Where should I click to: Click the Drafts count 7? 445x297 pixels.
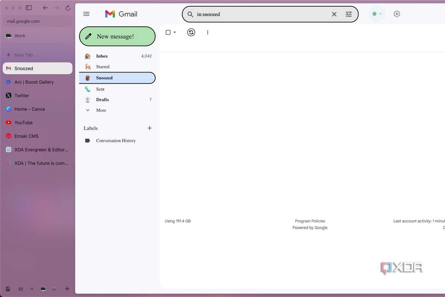[150, 100]
